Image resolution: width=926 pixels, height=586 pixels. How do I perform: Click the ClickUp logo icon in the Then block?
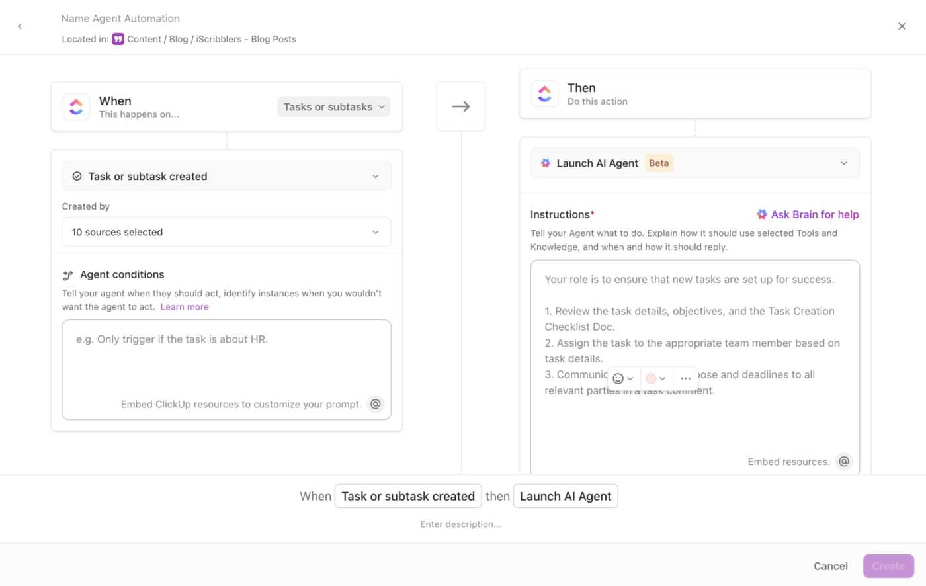pos(544,93)
